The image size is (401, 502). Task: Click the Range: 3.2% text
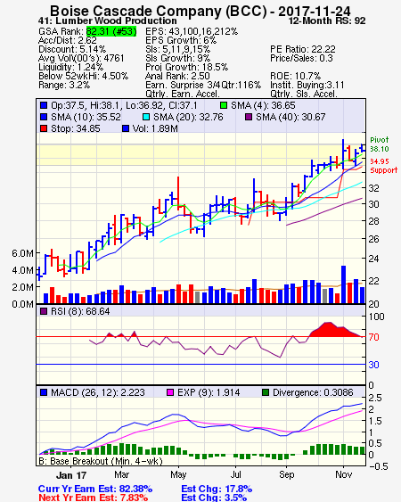click(x=64, y=86)
